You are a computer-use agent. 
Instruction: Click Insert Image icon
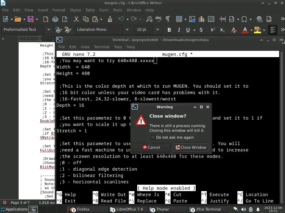click(192, 19)
